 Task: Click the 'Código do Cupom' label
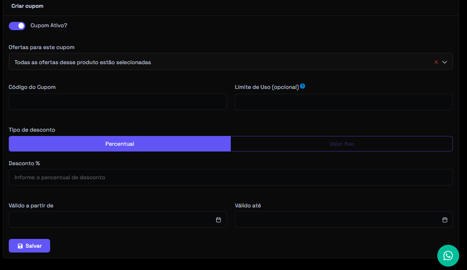point(32,87)
